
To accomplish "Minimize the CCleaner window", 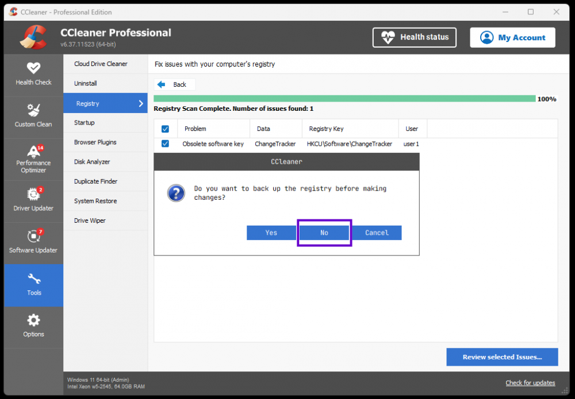I will [505, 11].
